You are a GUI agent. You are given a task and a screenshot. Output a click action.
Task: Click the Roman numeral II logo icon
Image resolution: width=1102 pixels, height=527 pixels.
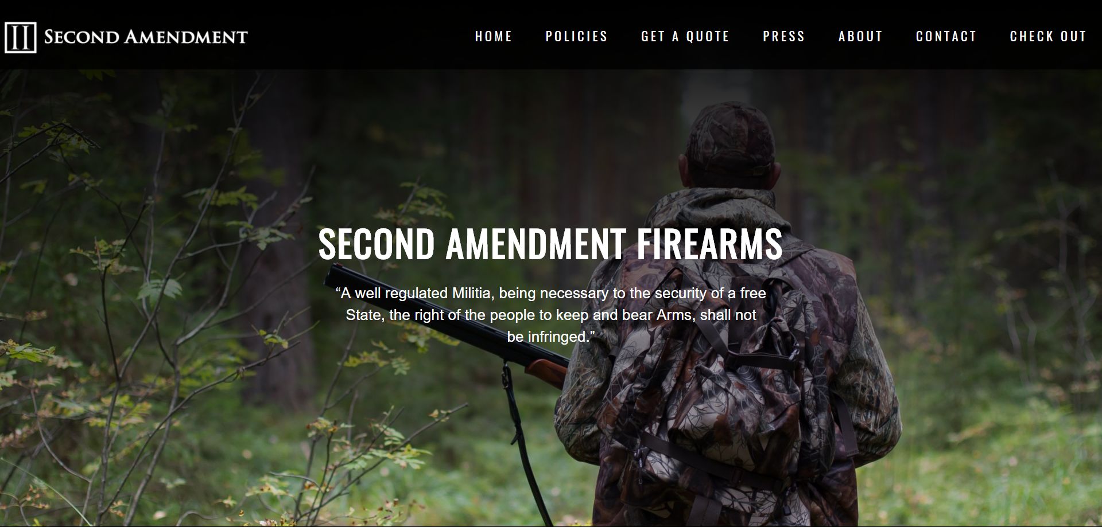20,37
